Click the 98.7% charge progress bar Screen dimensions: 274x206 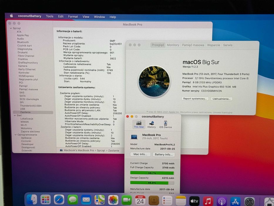click(152, 173)
